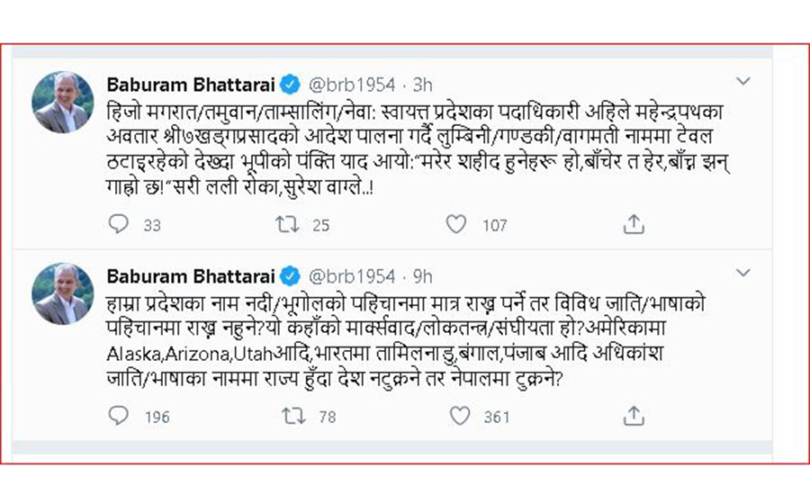Click the @brb1954 handle on the first tweet

[352, 85]
